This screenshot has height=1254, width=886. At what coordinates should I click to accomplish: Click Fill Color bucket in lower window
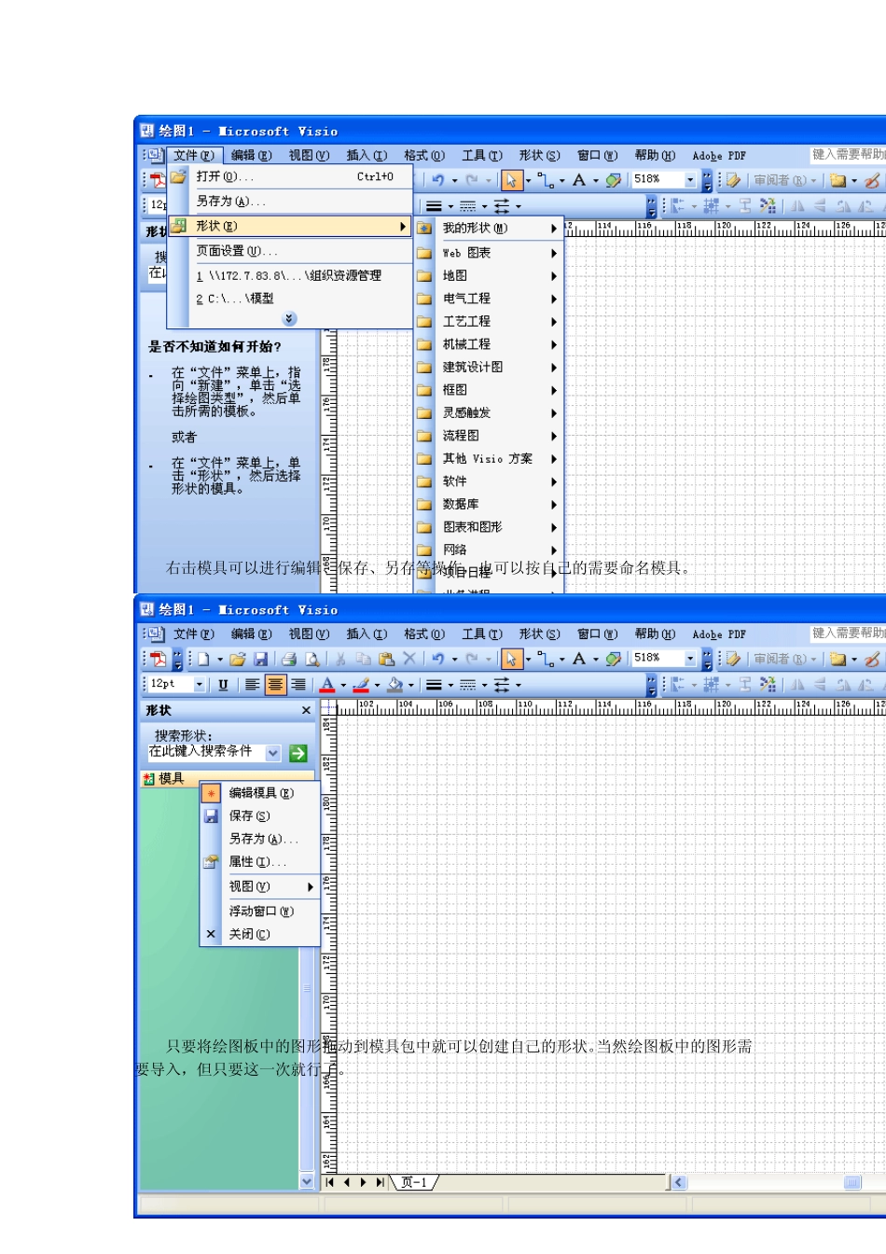[395, 685]
